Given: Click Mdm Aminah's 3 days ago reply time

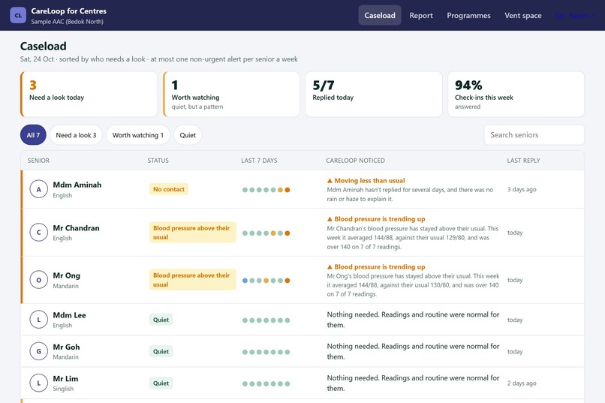Looking at the screenshot, I should [x=522, y=189].
